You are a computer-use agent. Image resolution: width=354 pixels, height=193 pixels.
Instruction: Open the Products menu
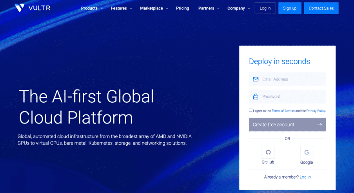pos(89,8)
